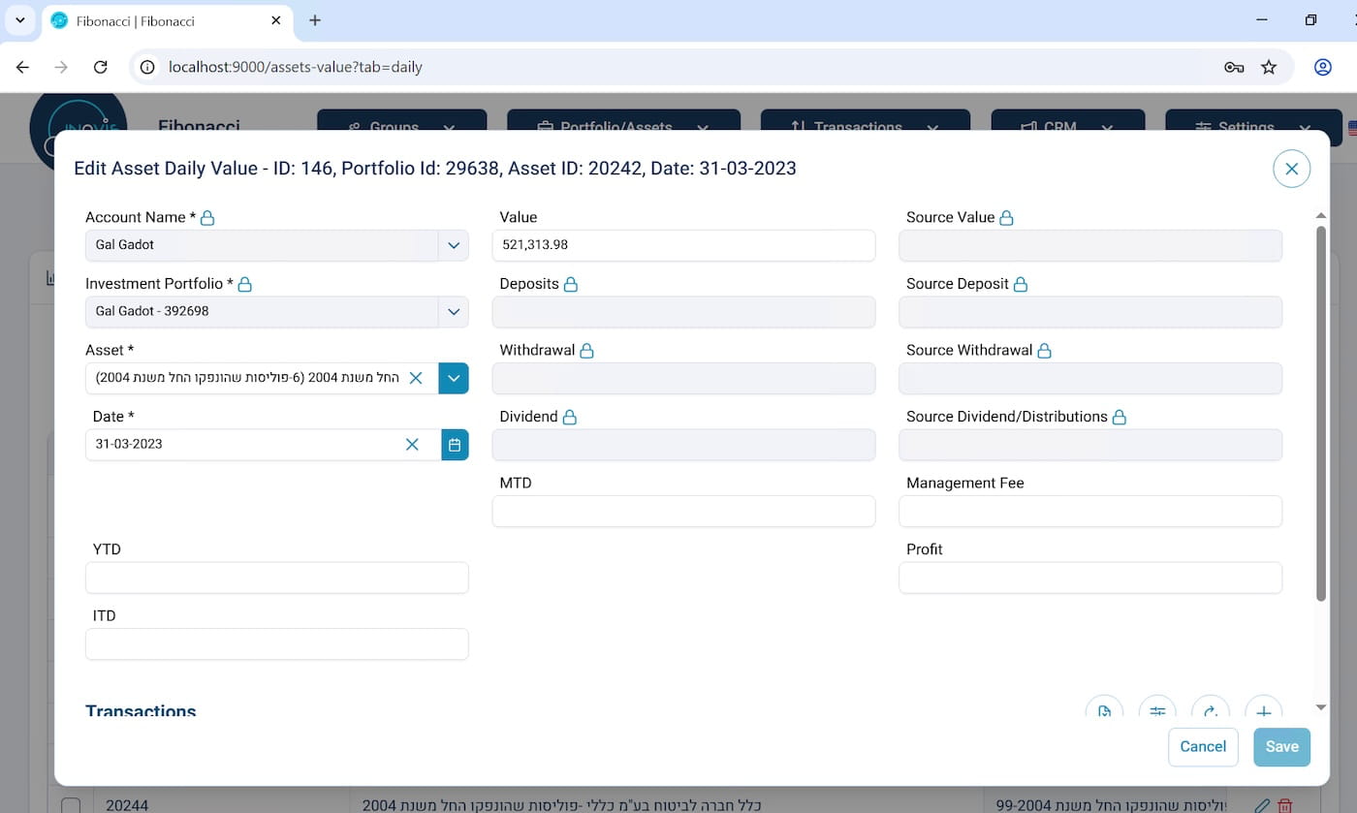The width and height of the screenshot is (1357, 813).
Task: Expand the Investment Portfolio dropdown
Action: 454,312
